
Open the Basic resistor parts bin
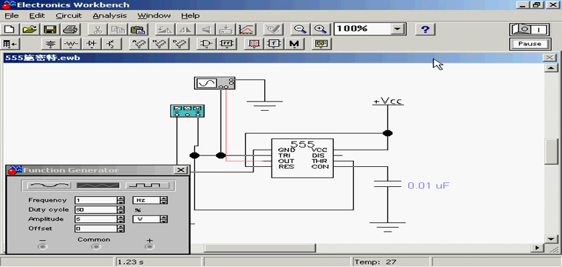72,44
